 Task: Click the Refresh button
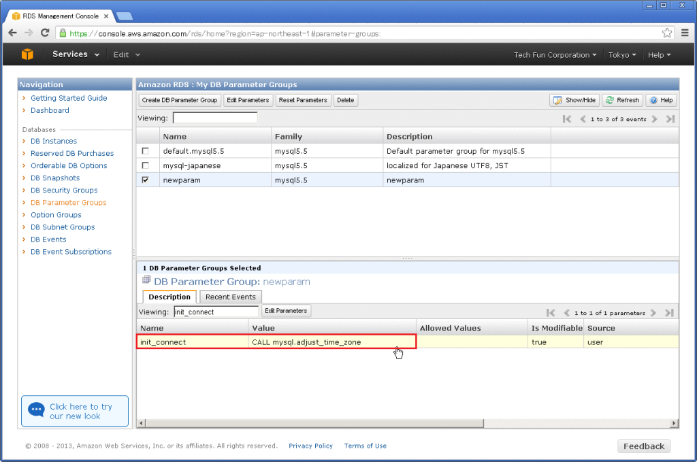622,100
